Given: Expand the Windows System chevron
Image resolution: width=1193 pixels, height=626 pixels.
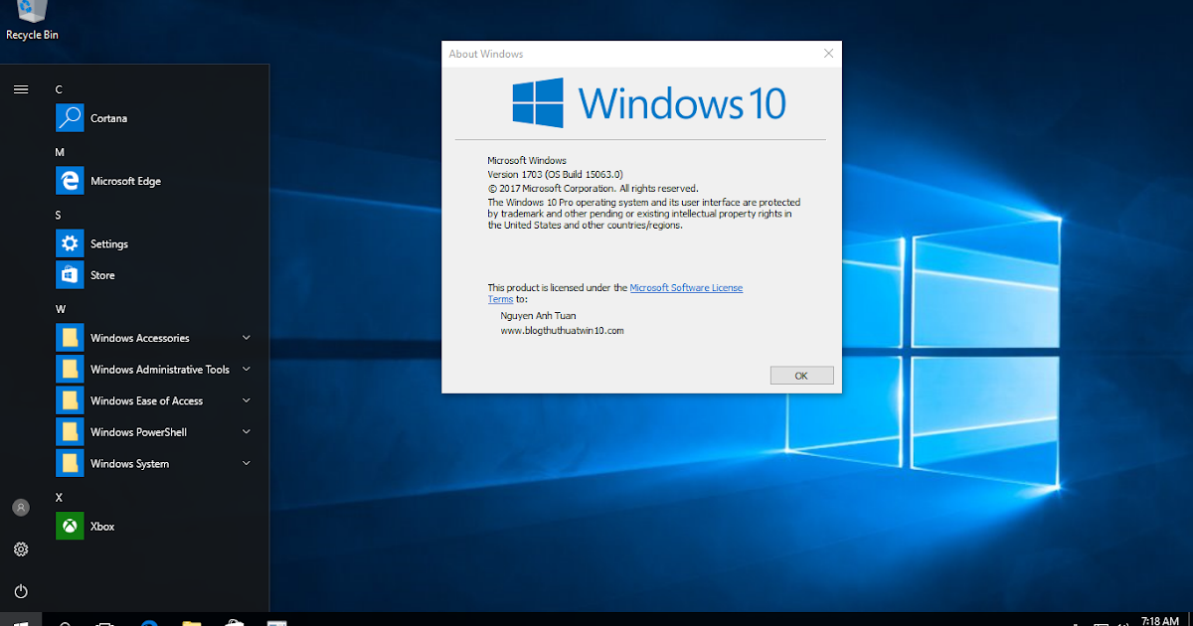Looking at the screenshot, I should pyautogui.click(x=247, y=464).
